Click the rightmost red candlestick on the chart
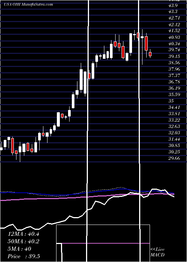Viewport: 187px width, 262px height. [150, 54]
